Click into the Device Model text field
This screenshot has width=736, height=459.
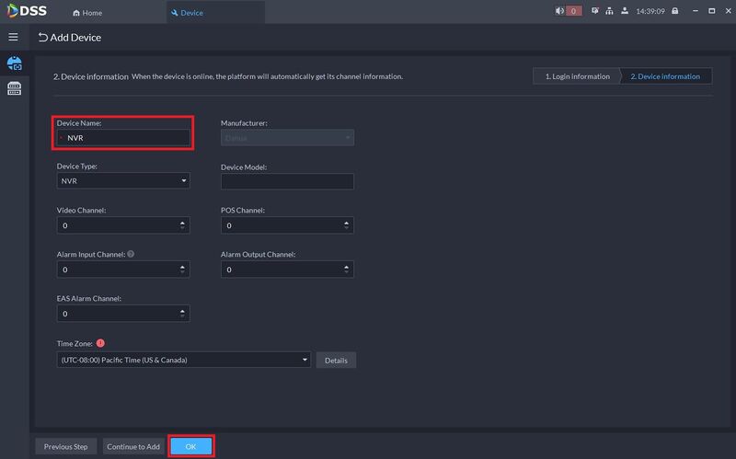click(287, 181)
